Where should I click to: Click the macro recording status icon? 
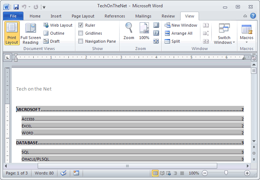click(76, 173)
